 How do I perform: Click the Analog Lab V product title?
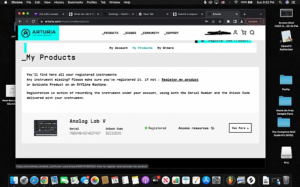pyautogui.click(x=87, y=121)
